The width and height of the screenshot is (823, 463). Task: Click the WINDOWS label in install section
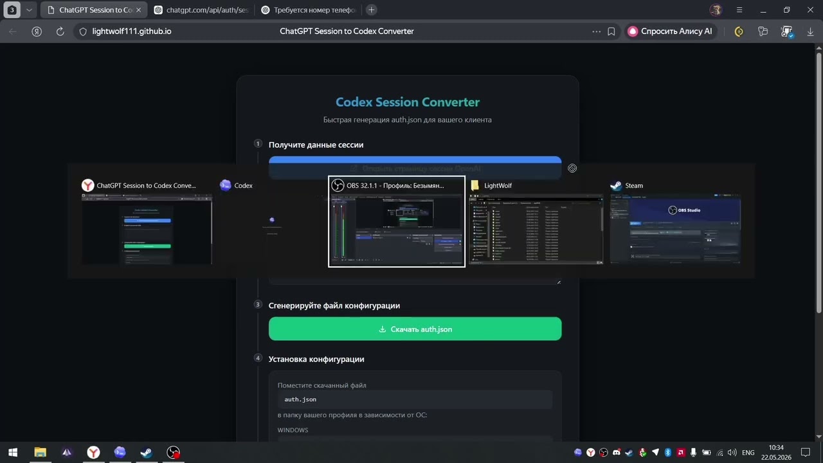tap(293, 430)
